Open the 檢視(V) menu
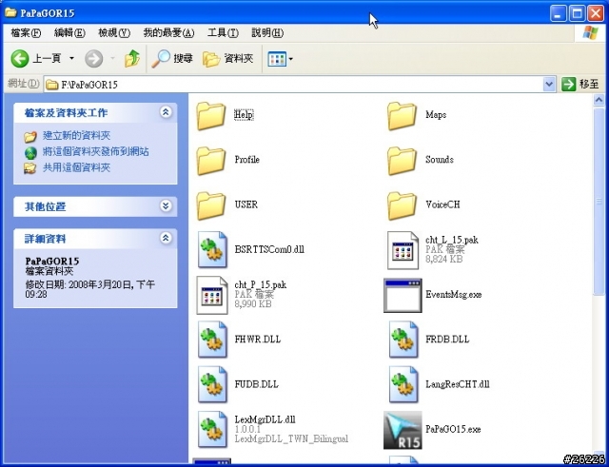The height and width of the screenshot is (467, 609). (114, 33)
